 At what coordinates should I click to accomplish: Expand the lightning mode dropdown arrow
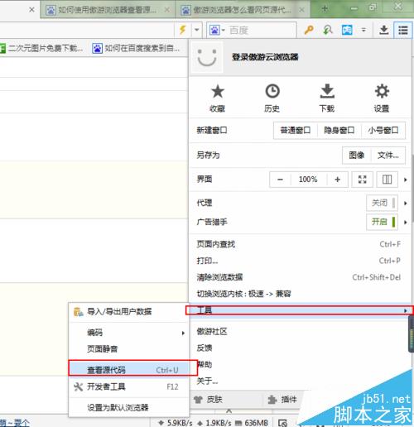(x=196, y=30)
